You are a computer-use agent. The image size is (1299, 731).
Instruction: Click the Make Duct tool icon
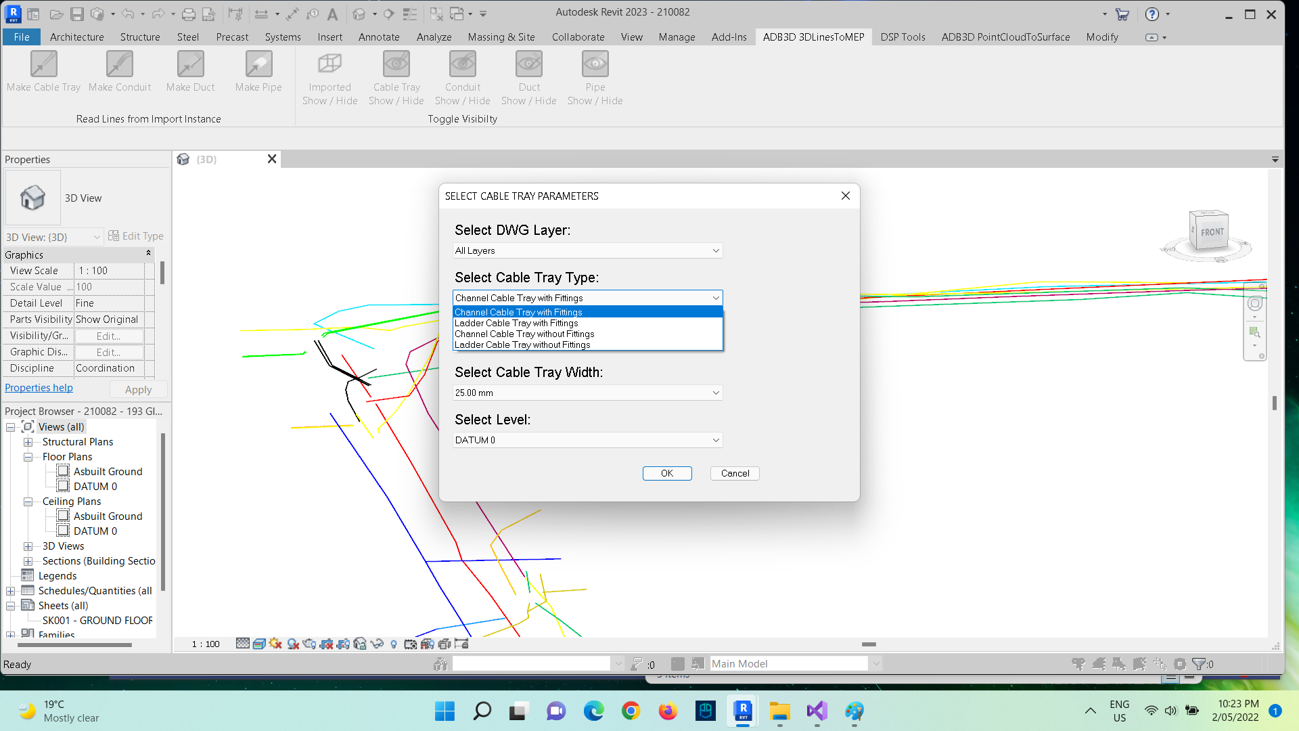190,65
